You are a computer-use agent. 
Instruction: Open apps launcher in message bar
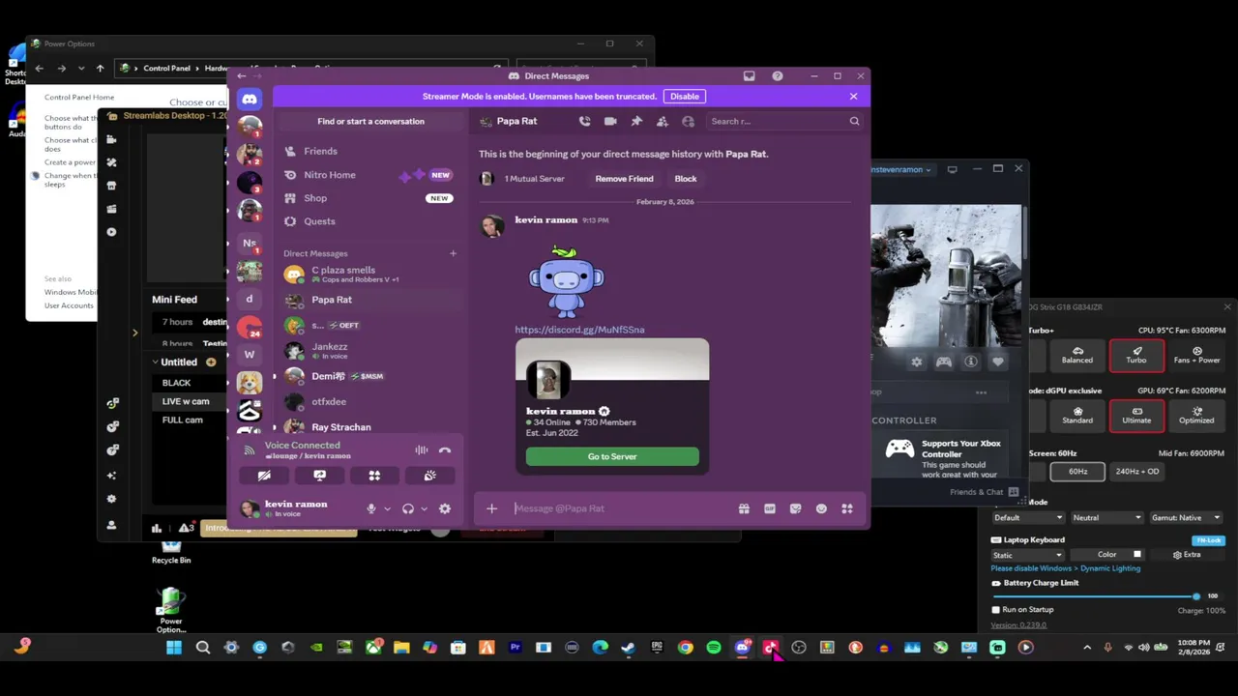click(x=847, y=508)
